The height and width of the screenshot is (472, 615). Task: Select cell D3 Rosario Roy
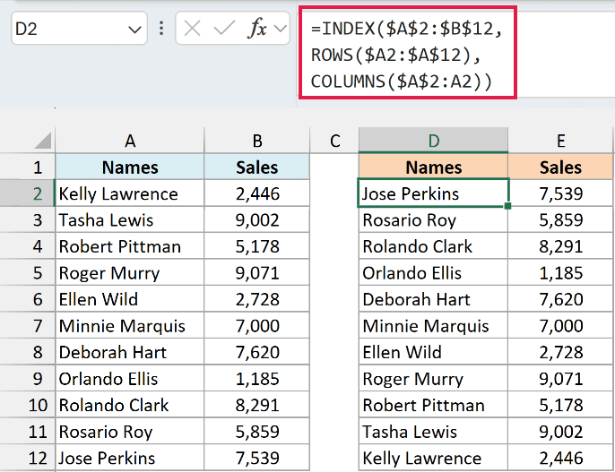pyautogui.click(x=433, y=219)
